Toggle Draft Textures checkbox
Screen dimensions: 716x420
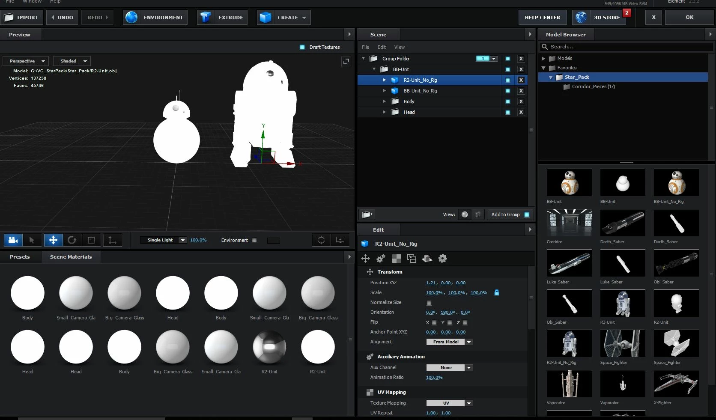(302, 47)
